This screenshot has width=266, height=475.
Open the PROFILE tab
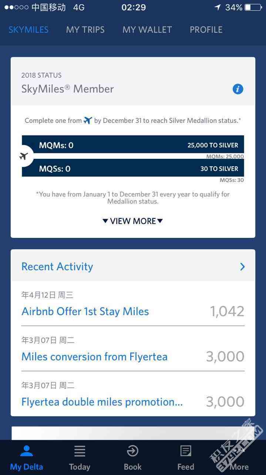206,30
